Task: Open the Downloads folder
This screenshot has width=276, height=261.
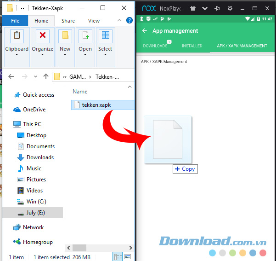Action: (x=35, y=157)
